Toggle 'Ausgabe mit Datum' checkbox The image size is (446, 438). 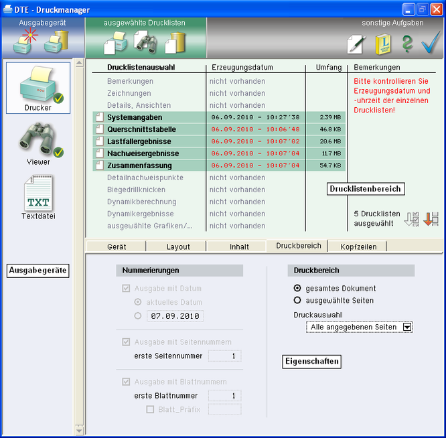[126, 289]
